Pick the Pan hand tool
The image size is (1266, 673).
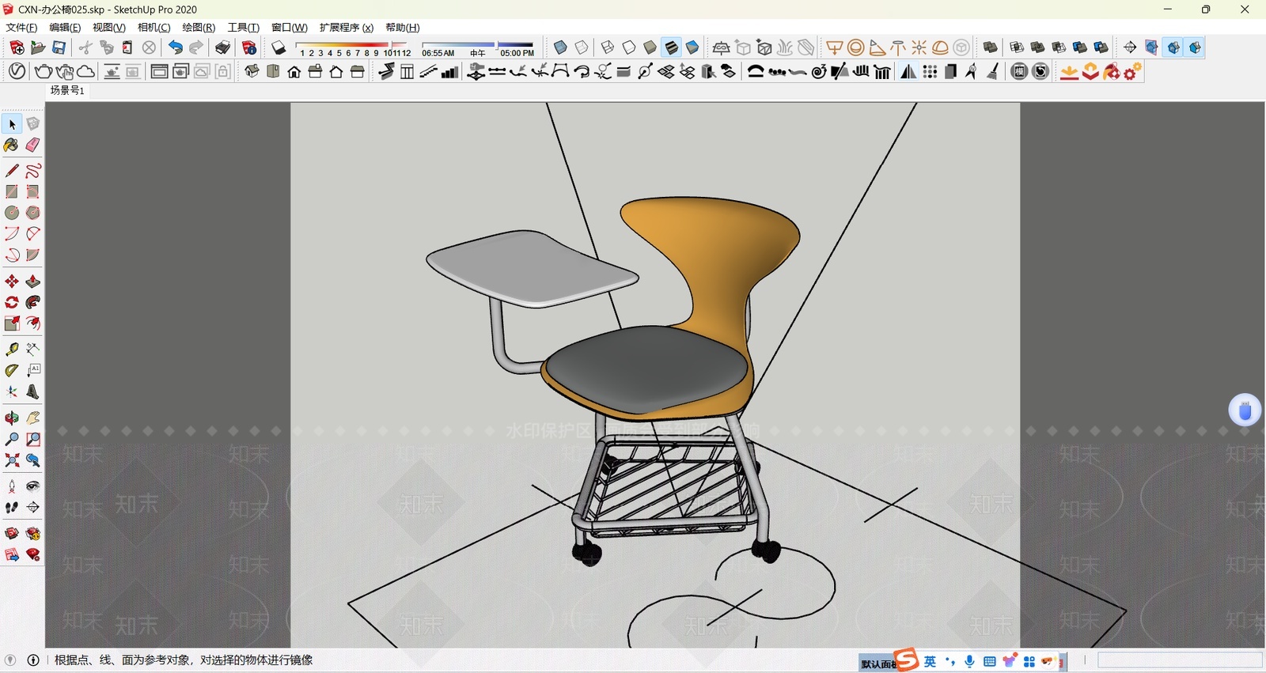click(x=32, y=418)
